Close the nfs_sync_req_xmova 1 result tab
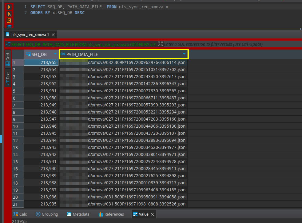Screen dimensions: 302x223 click(x=53, y=35)
